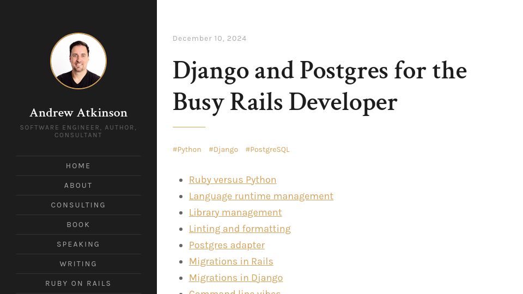523x294 pixels.
Task: Jump to Ruby versus Python section
Action: coord(233,180)
